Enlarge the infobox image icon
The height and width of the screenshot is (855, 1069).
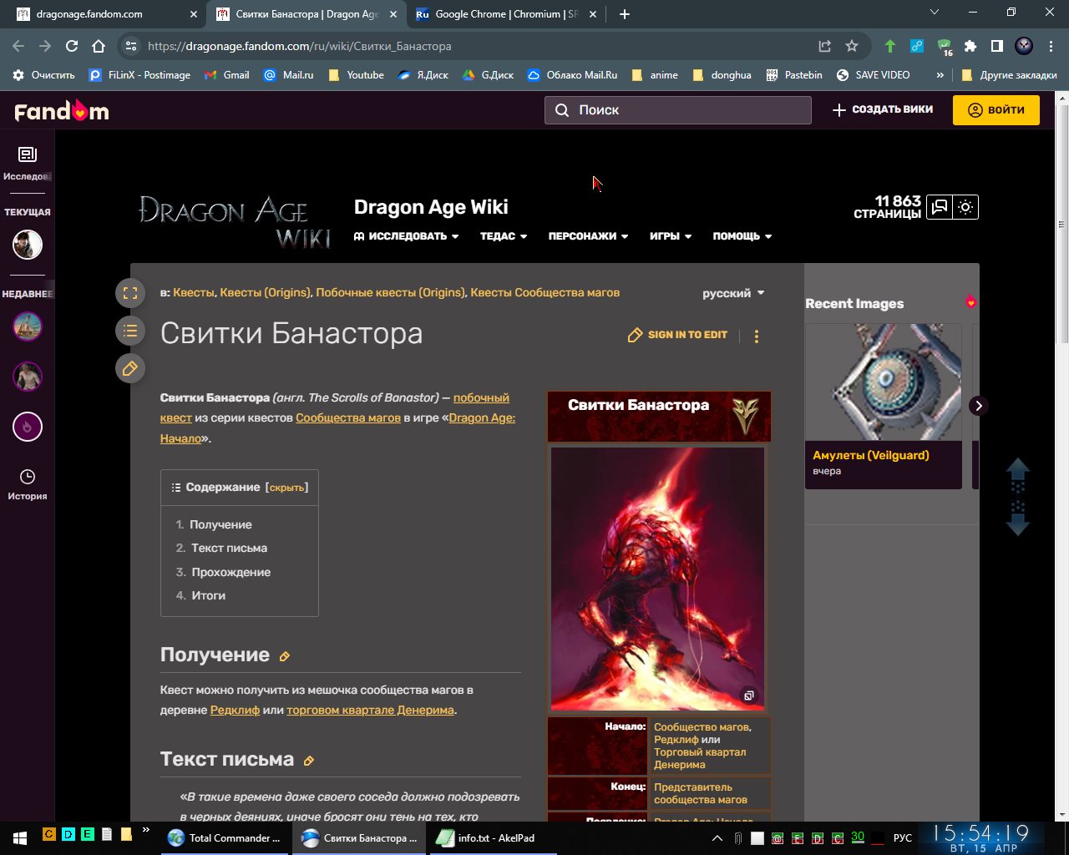click(x=749, y=696)
